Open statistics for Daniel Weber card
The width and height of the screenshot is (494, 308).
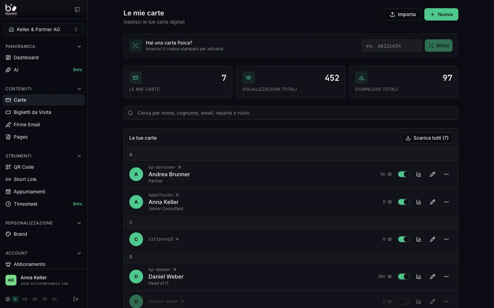coord(419,277)
